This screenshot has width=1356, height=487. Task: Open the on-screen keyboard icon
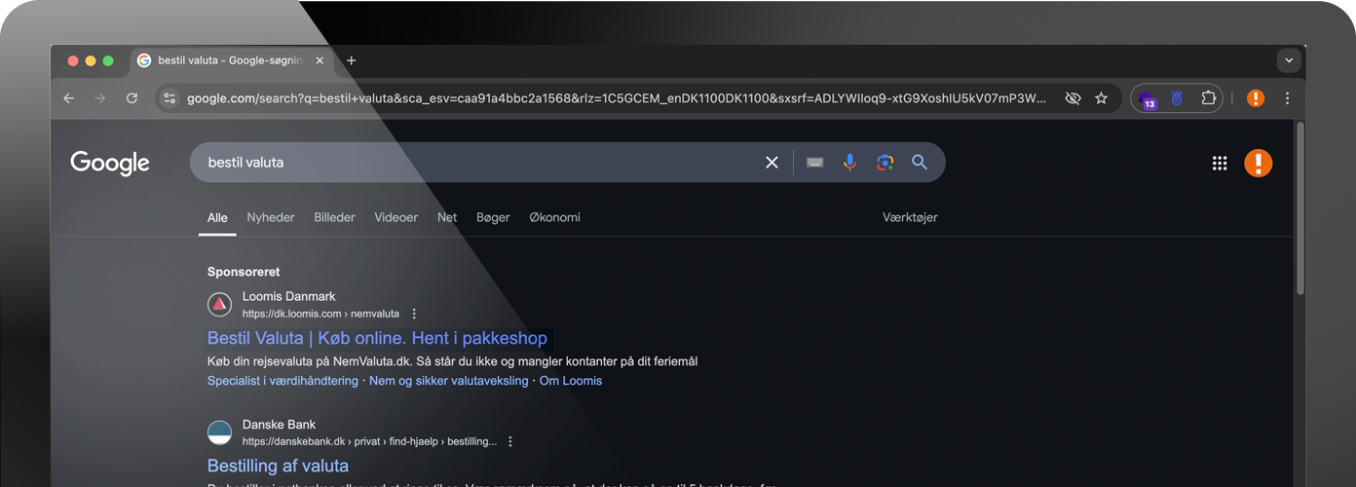coord(815,163)
